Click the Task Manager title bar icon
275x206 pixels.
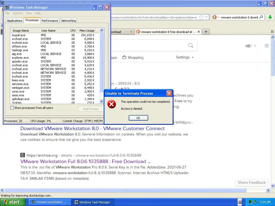click(x=6, y=7)
